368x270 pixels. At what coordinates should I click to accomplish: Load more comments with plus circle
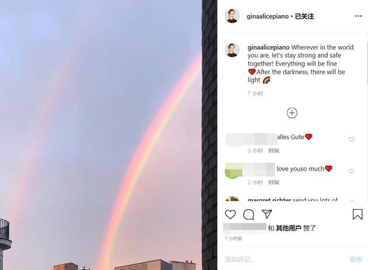tap(292, 113)
